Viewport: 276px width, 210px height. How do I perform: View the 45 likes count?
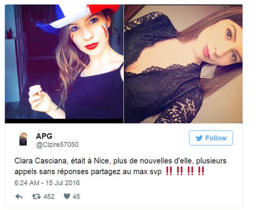click(76, 197)
